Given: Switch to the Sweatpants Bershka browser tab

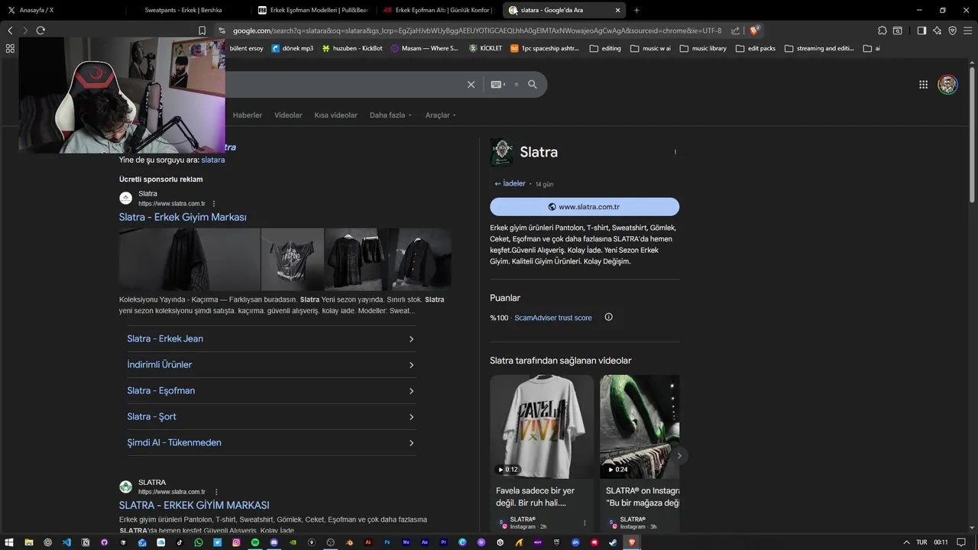Looking at the screenshot, I should pos(188,10).
